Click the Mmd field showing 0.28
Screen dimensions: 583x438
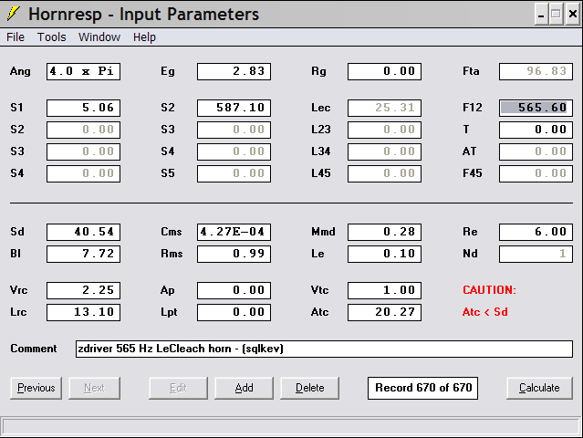pyautogui.click(x=384, y=232)
